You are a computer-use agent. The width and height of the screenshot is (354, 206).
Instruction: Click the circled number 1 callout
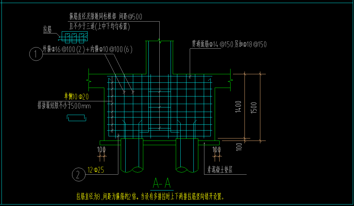tap(36, 54)
